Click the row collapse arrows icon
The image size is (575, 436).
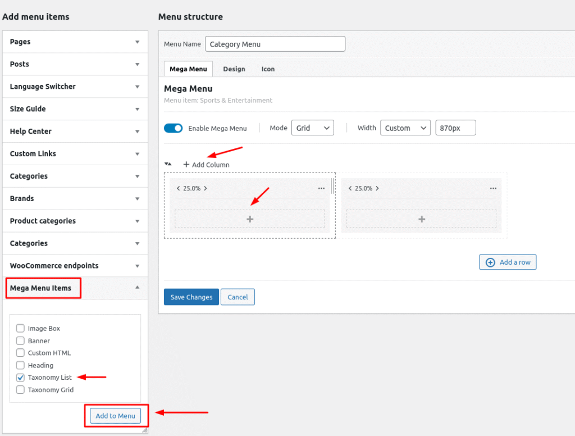(x=167, y=164)
